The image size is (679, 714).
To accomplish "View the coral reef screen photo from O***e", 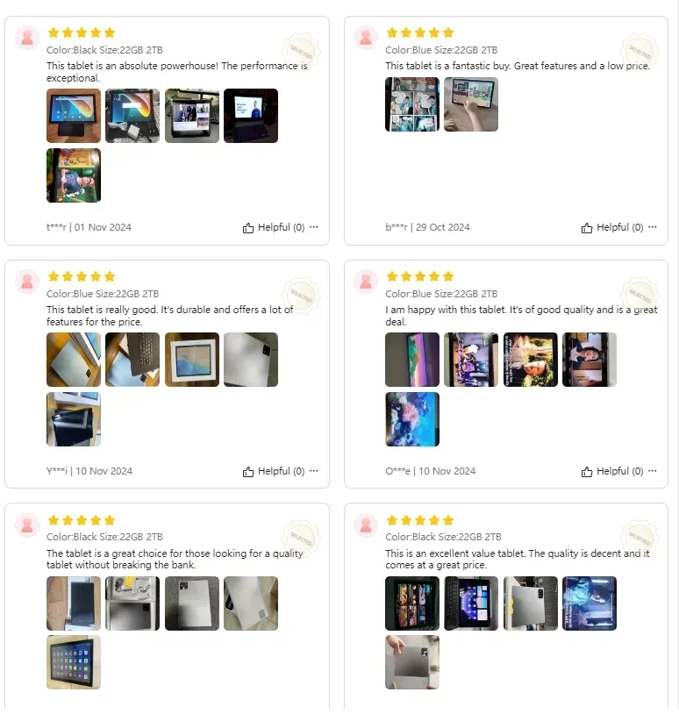I will (412, 419).
